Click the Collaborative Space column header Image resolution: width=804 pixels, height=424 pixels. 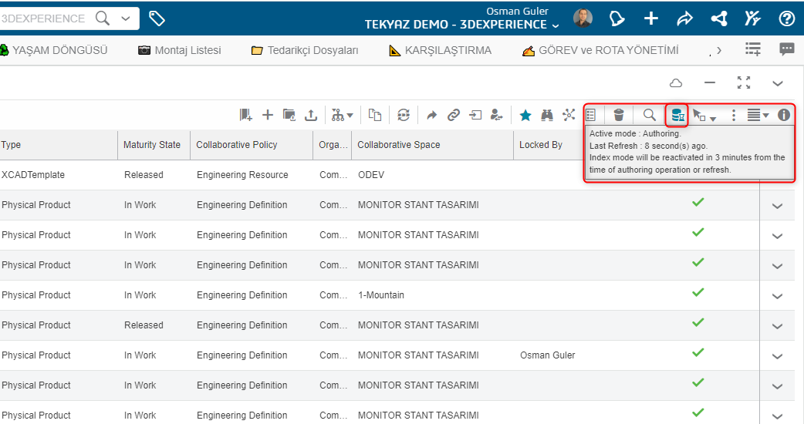399,145
